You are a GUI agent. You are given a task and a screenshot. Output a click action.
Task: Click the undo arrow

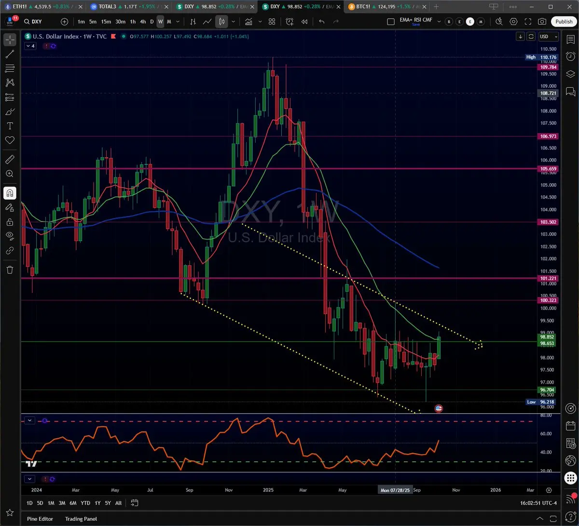322,22
